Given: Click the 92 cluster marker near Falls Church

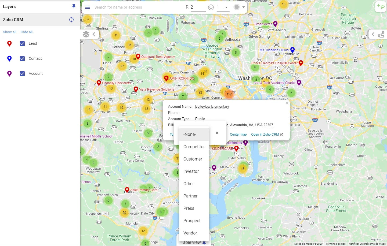Looking at the screenshot, I should tap(200, 92).
